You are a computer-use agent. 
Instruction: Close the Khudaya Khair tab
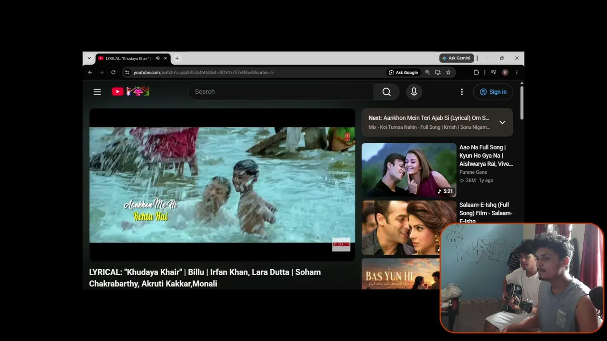[x=166, y=58]
